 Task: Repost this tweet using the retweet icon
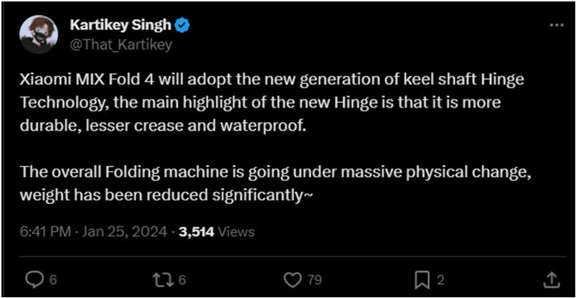164,279
